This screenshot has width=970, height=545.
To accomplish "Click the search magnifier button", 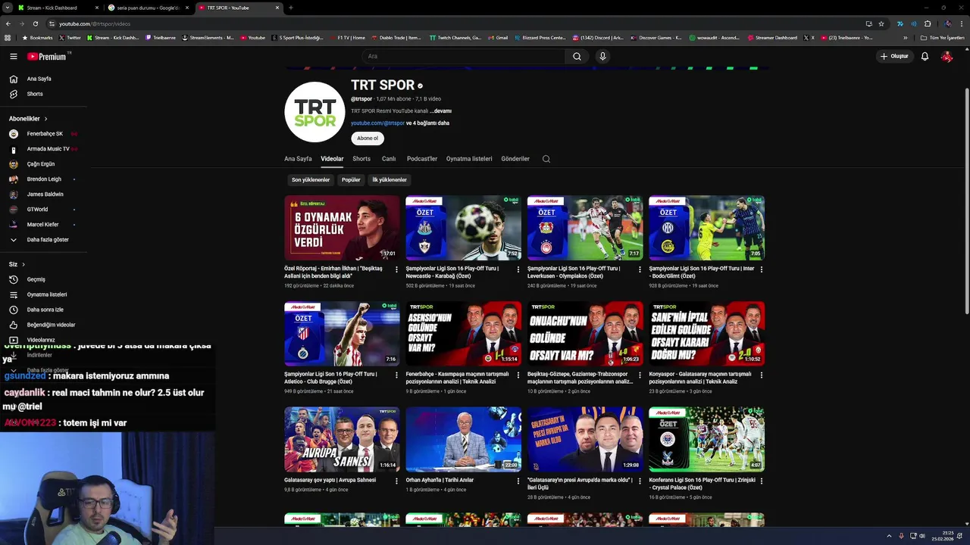I will tap(577, 56).
